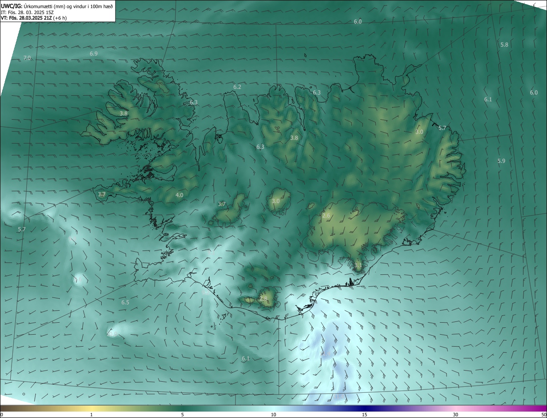The image size is (547, 418).
Task: Click the 5.7 value over the western ocean
Action: (22, 230)
